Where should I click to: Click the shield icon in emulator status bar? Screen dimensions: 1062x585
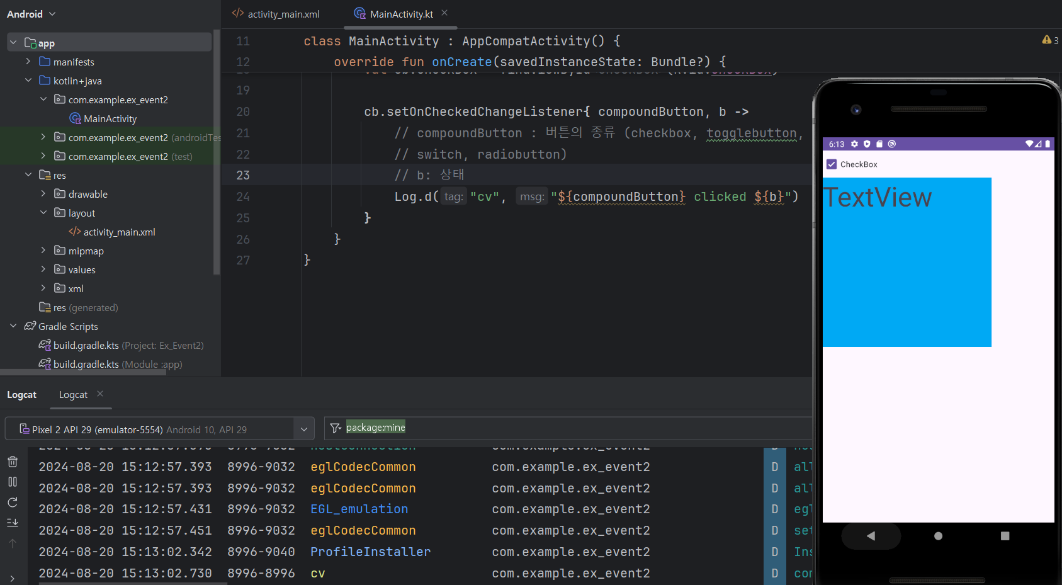pos(867,144)
